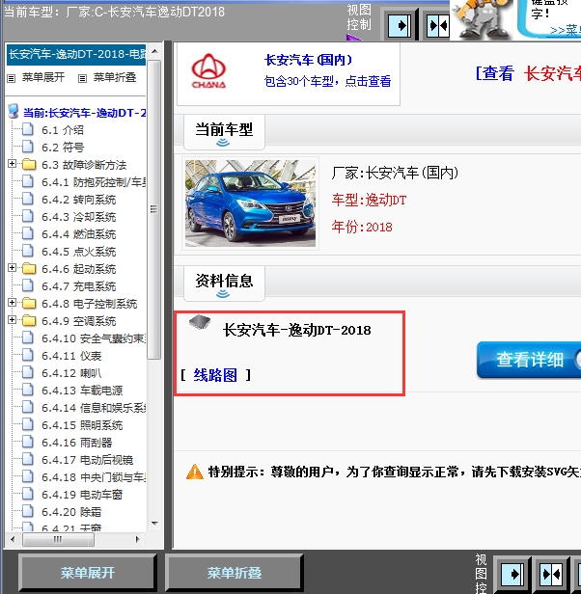Click the 菜单展开 icon in the sidebar header
Screen dimensions: 581x594
[x=11, y=78]
